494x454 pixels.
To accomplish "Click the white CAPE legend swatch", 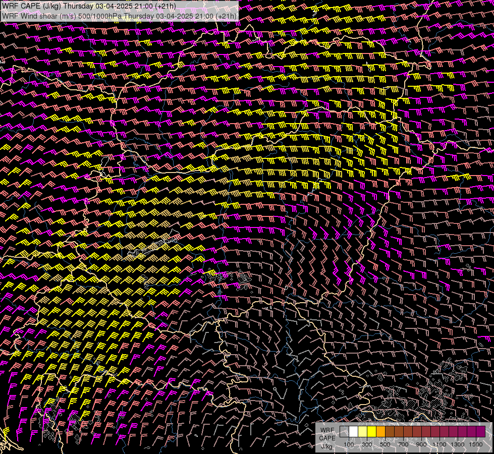I will pyautogui.click(x=354, y=431).
